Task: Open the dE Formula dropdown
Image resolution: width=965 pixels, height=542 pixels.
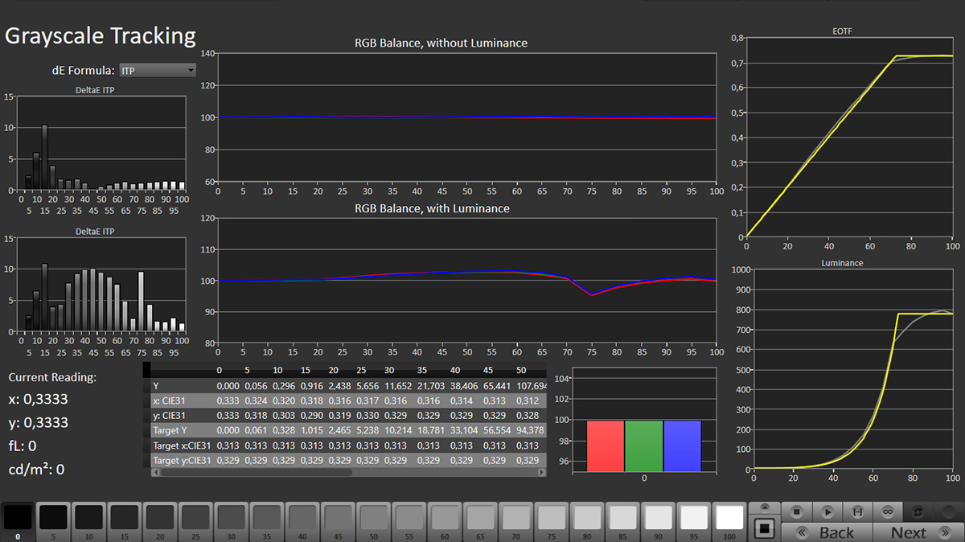Action: 158,71
